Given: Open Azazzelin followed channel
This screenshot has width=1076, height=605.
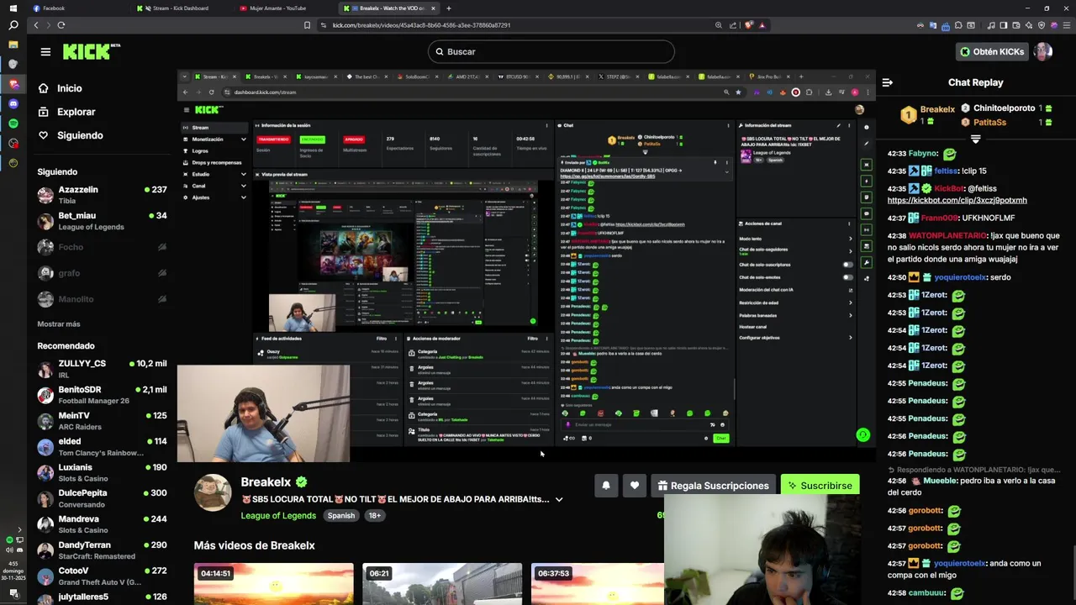Looking at the screenshot, I should (103, 195).
